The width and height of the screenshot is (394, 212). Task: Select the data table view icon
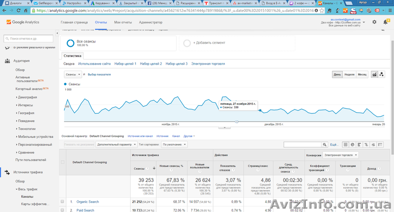[x=345, y=144]
